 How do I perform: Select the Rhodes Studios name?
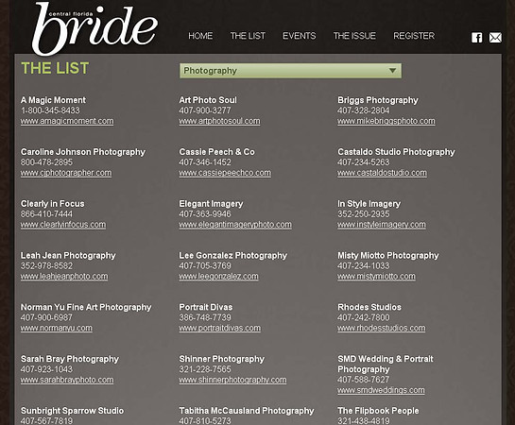pos(369,308)
